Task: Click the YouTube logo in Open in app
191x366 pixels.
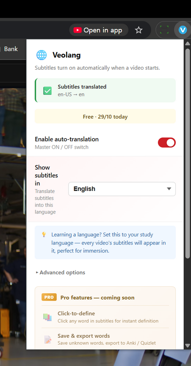Action: pyautogui.click(x=77, y=30)
